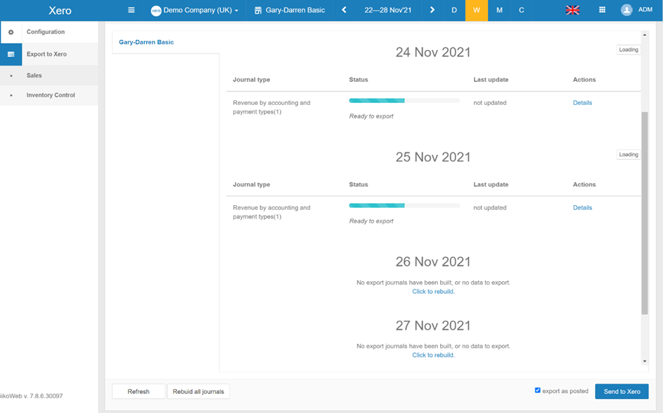Toggle the export as posted checkbox
Viewport: 663px width, 413px height.
537,390
